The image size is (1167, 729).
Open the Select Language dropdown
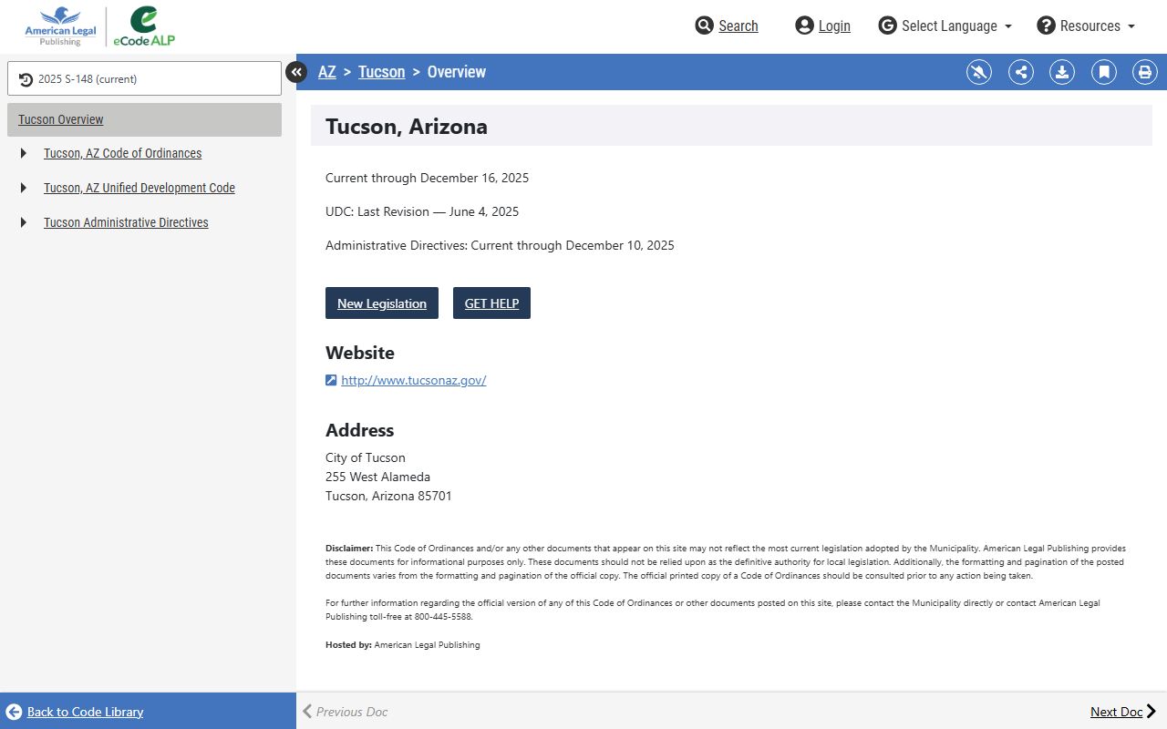(x=945, y=26)
